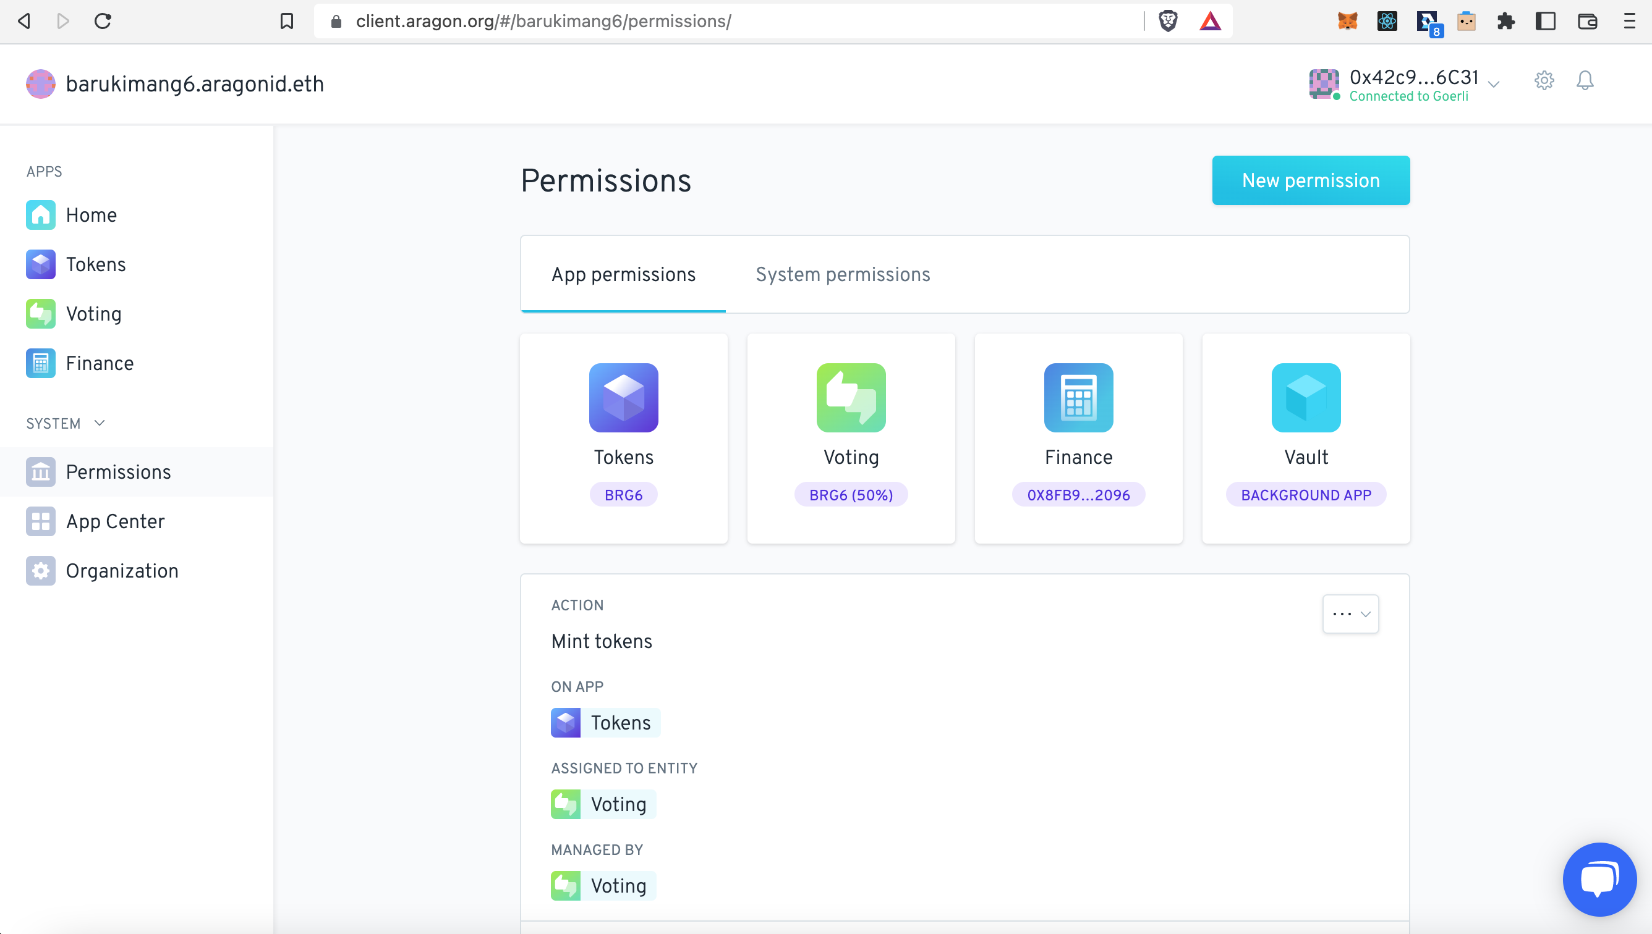Click Tokens badge under On App
This screenshot has width=1652, height=934.
click(605, 723)
